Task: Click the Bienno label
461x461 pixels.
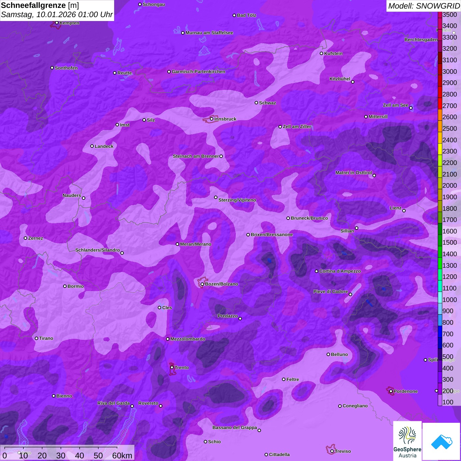Action: (64, 396)
